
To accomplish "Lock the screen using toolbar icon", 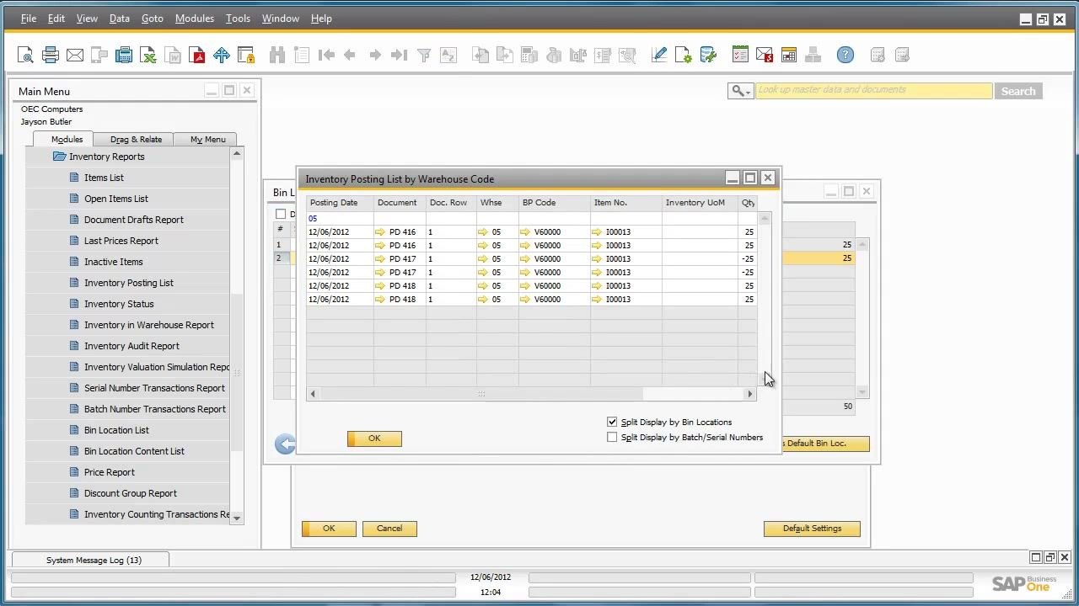I will [246, 56].
